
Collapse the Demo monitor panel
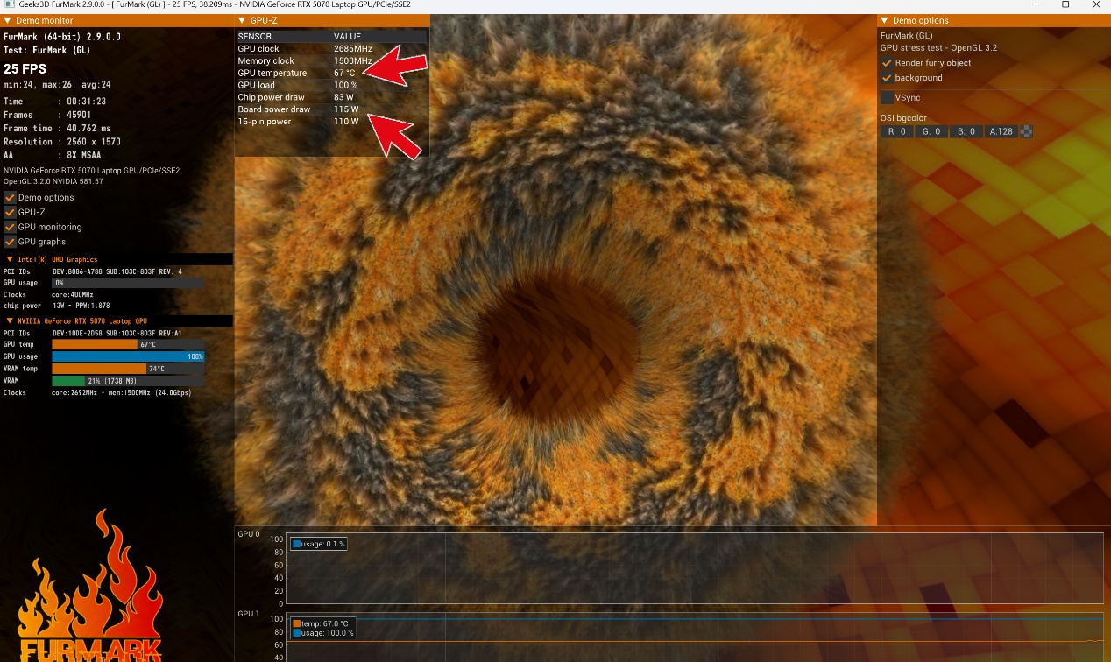8,20
